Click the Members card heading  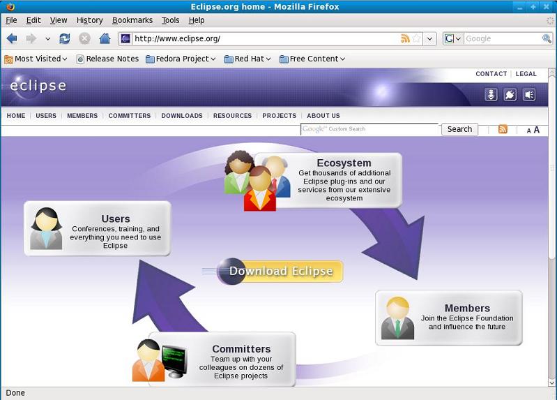coord(467,308)
